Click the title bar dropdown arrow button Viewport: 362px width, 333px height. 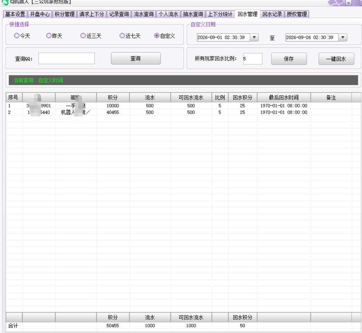pyautogui.click(x=348, y=3)
